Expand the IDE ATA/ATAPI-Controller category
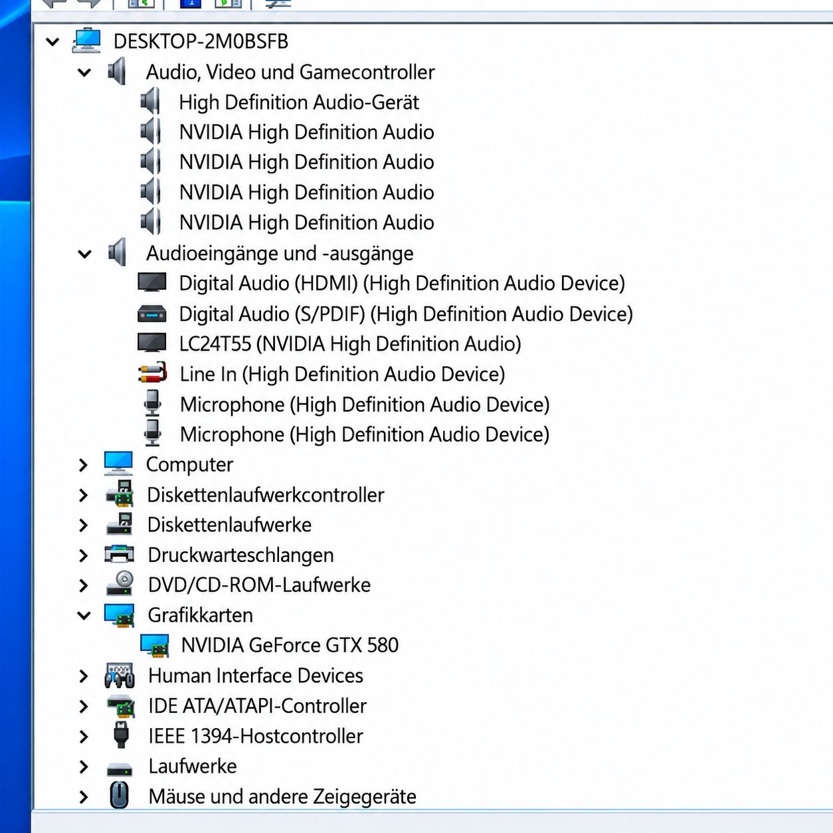833x833 pixels. tap(83, 706)
